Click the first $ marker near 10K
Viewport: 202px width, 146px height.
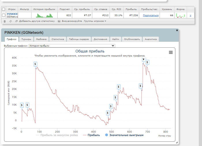[22, 105]
